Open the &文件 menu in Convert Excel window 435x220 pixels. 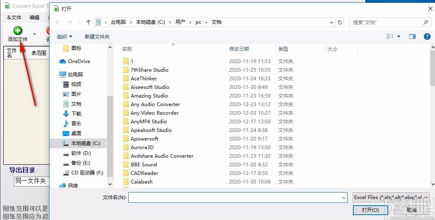pyautogui.click(x=14, y=18)
